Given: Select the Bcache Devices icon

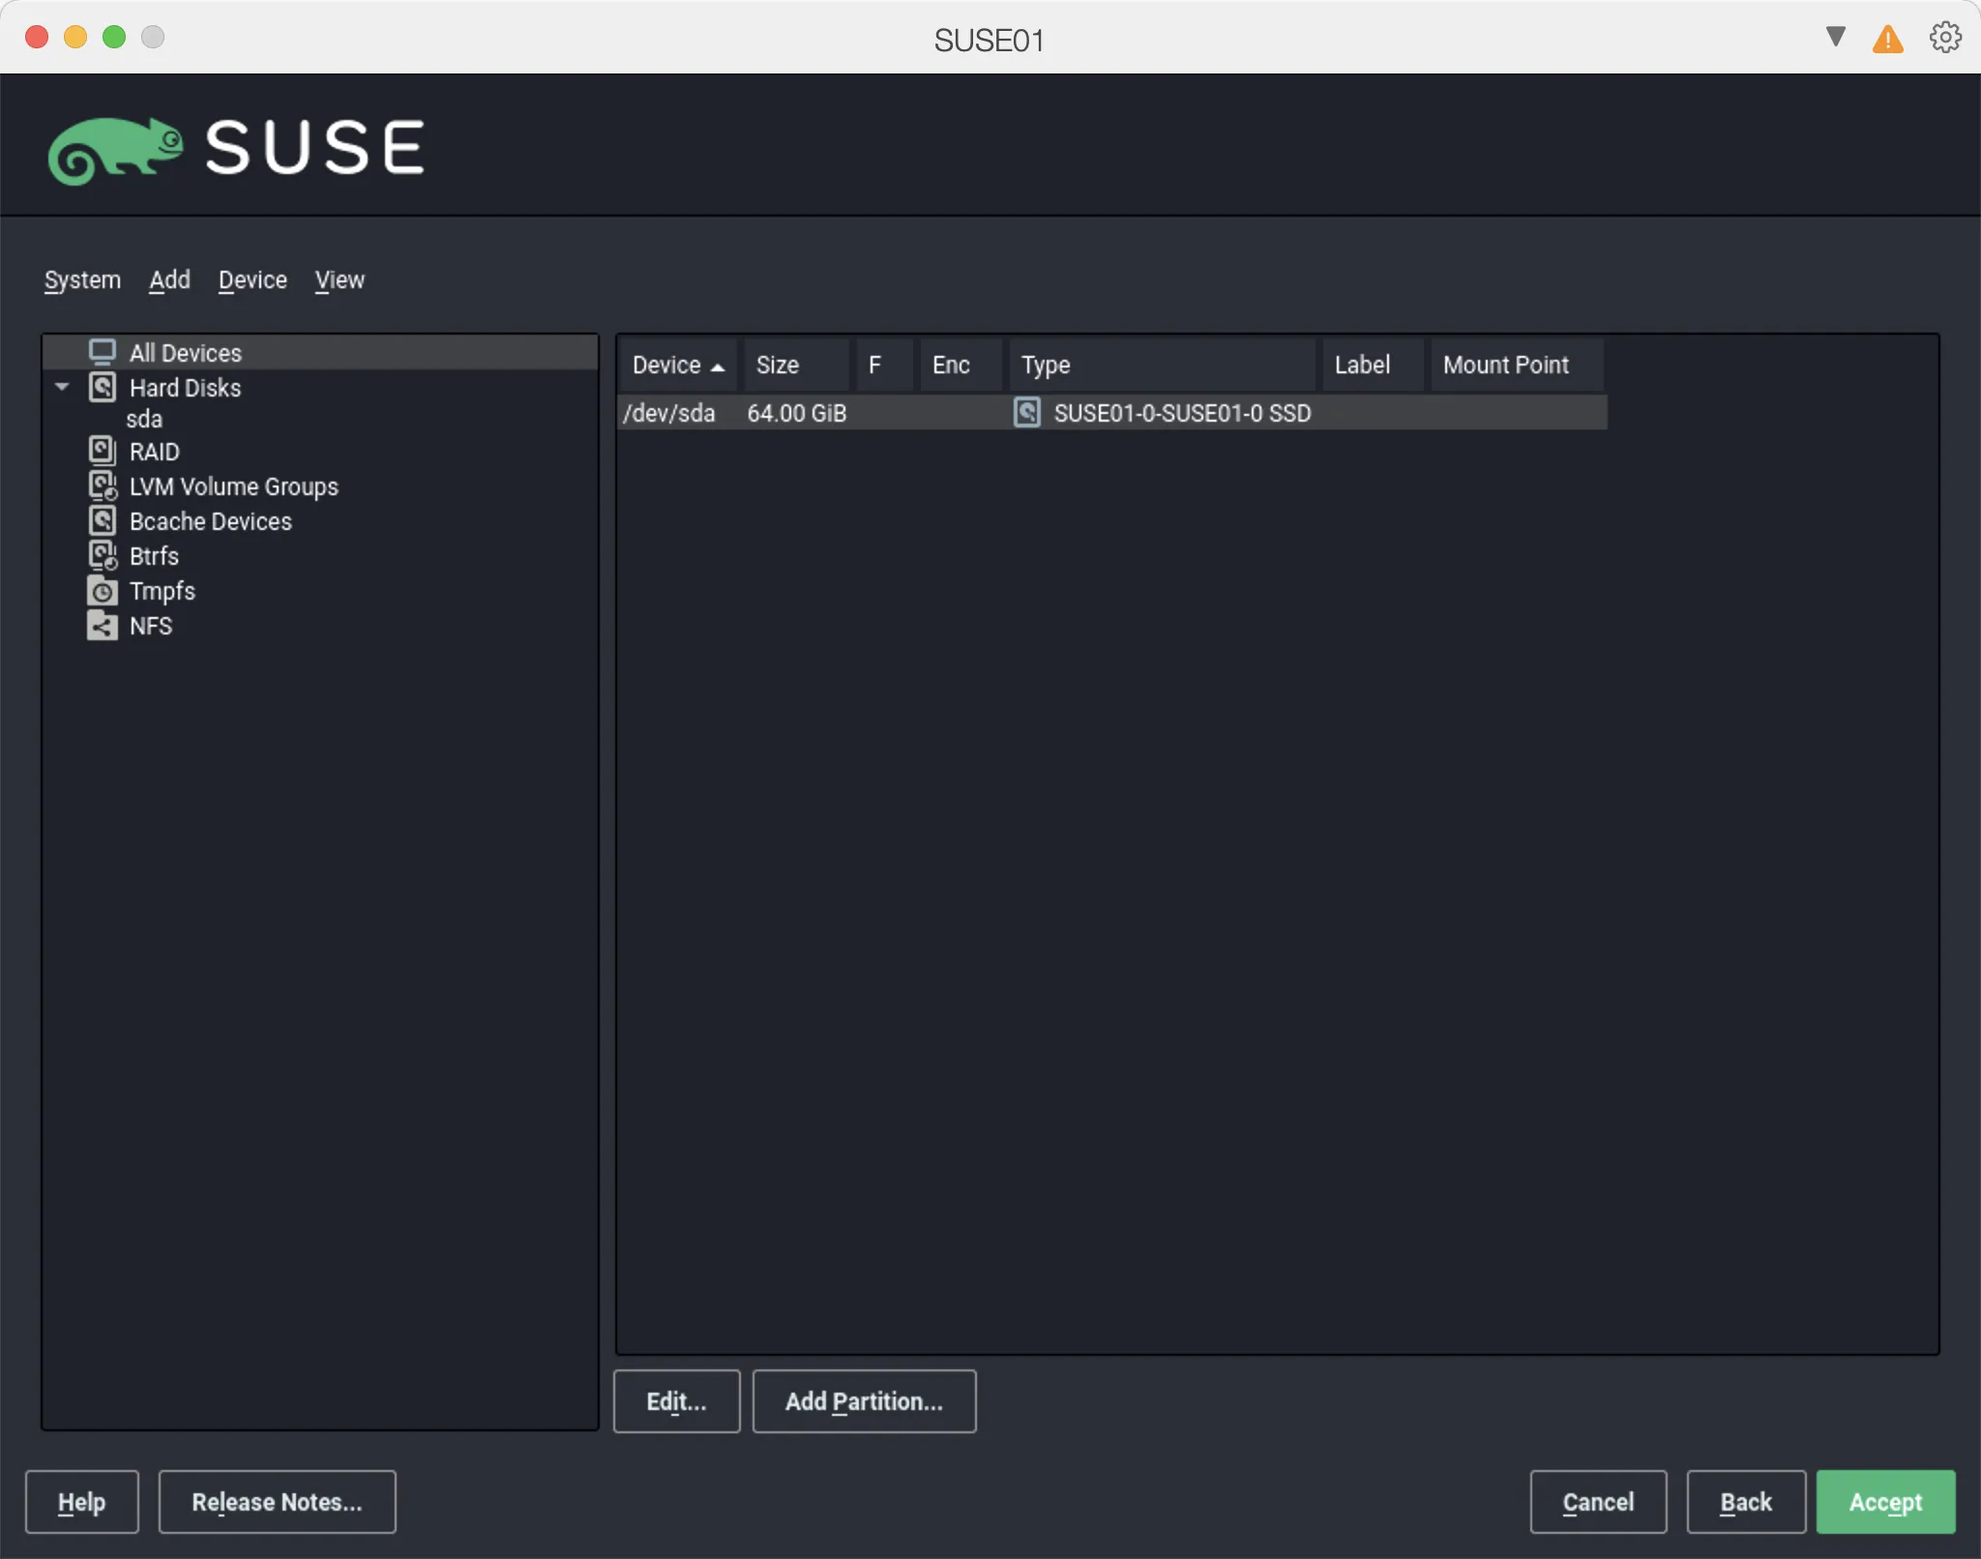Looking at the screenshot, I should tap(103, 520).
